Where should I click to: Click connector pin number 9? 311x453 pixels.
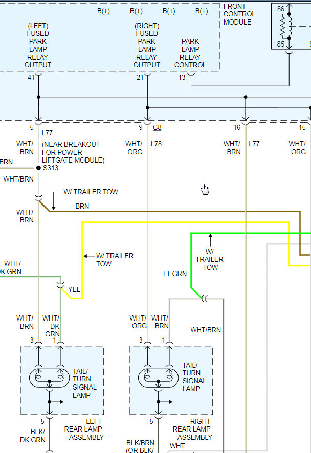coord(141,127)
